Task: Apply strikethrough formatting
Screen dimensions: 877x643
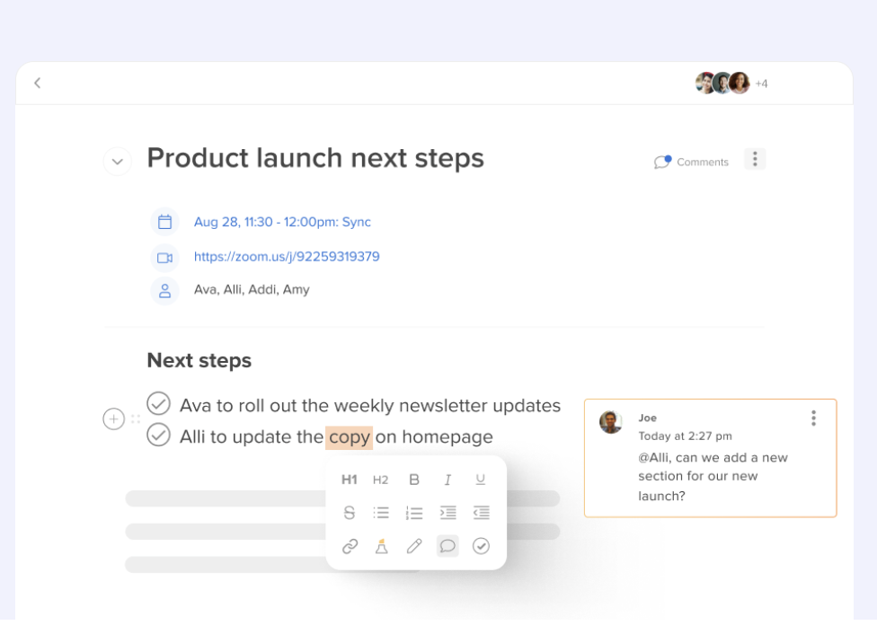Action: pos(350,513)
